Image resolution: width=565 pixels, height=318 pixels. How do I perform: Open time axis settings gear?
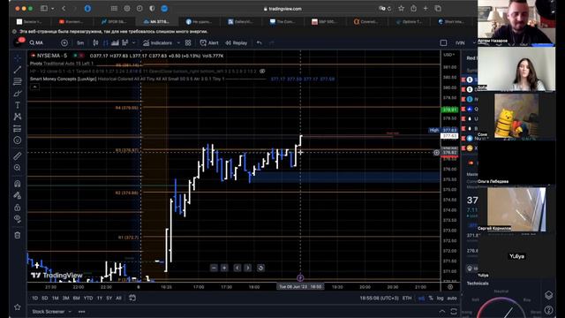(450, 287)
